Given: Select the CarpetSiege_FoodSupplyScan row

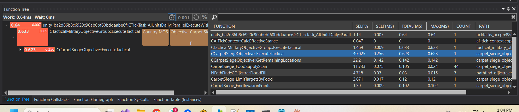Looking at the screenshot, I should click(361, 66).
